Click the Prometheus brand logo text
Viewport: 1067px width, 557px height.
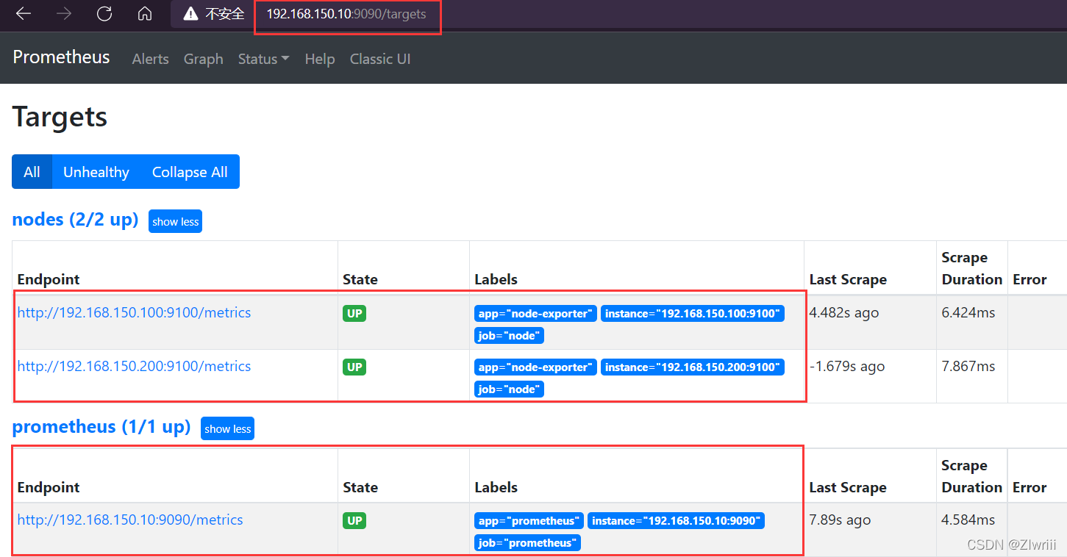[61, 57]
